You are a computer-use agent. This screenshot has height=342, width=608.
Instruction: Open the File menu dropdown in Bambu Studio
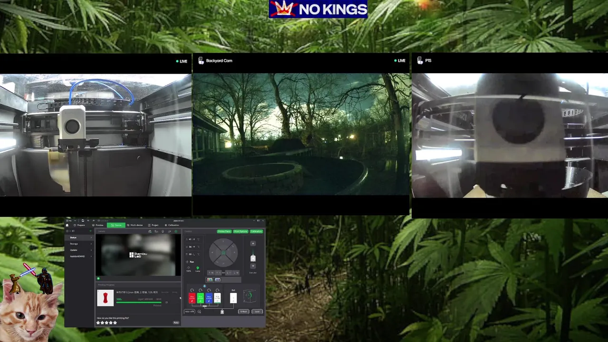click(x=70, y=220)
